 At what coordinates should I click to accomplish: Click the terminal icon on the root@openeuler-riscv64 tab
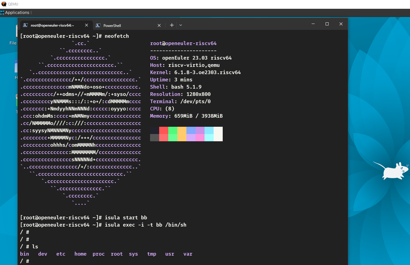coord(26,25)
